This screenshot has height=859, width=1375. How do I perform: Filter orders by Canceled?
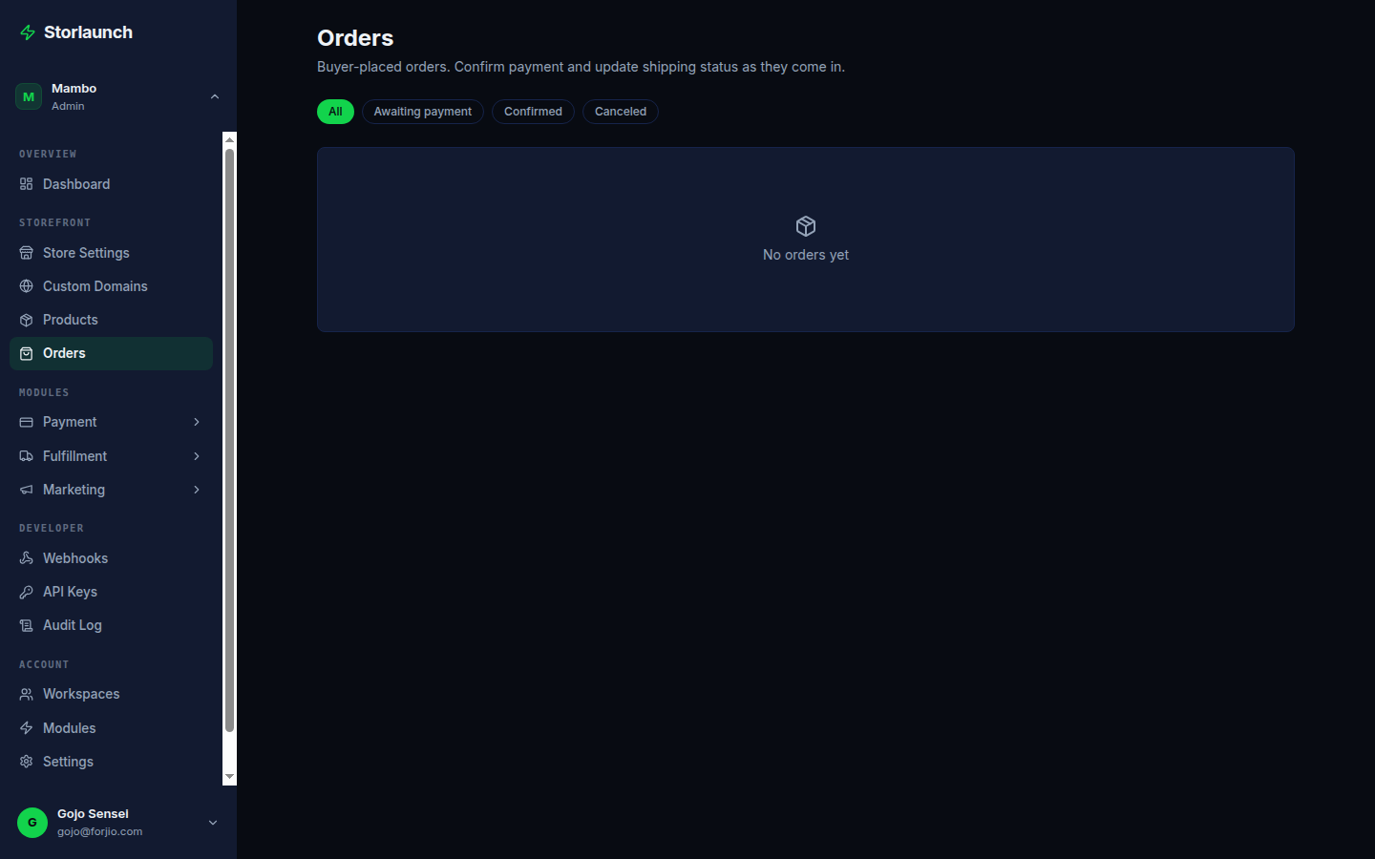[x=621, y=112]
